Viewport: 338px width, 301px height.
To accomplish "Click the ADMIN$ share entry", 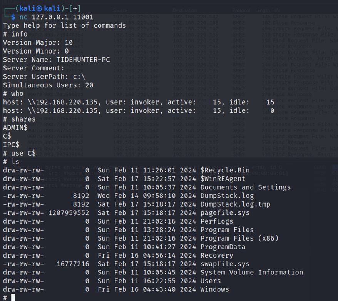I will pyautogui.click(x=15, y=127).
